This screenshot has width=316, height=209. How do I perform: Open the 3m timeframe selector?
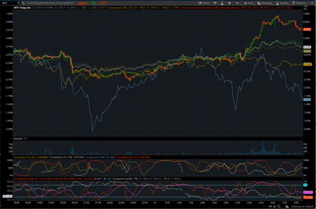[237, 3]
